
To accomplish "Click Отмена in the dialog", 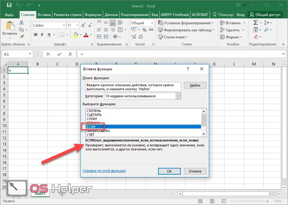I will (195, 171).
